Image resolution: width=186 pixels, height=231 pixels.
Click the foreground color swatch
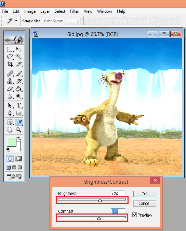click(11, 142)
